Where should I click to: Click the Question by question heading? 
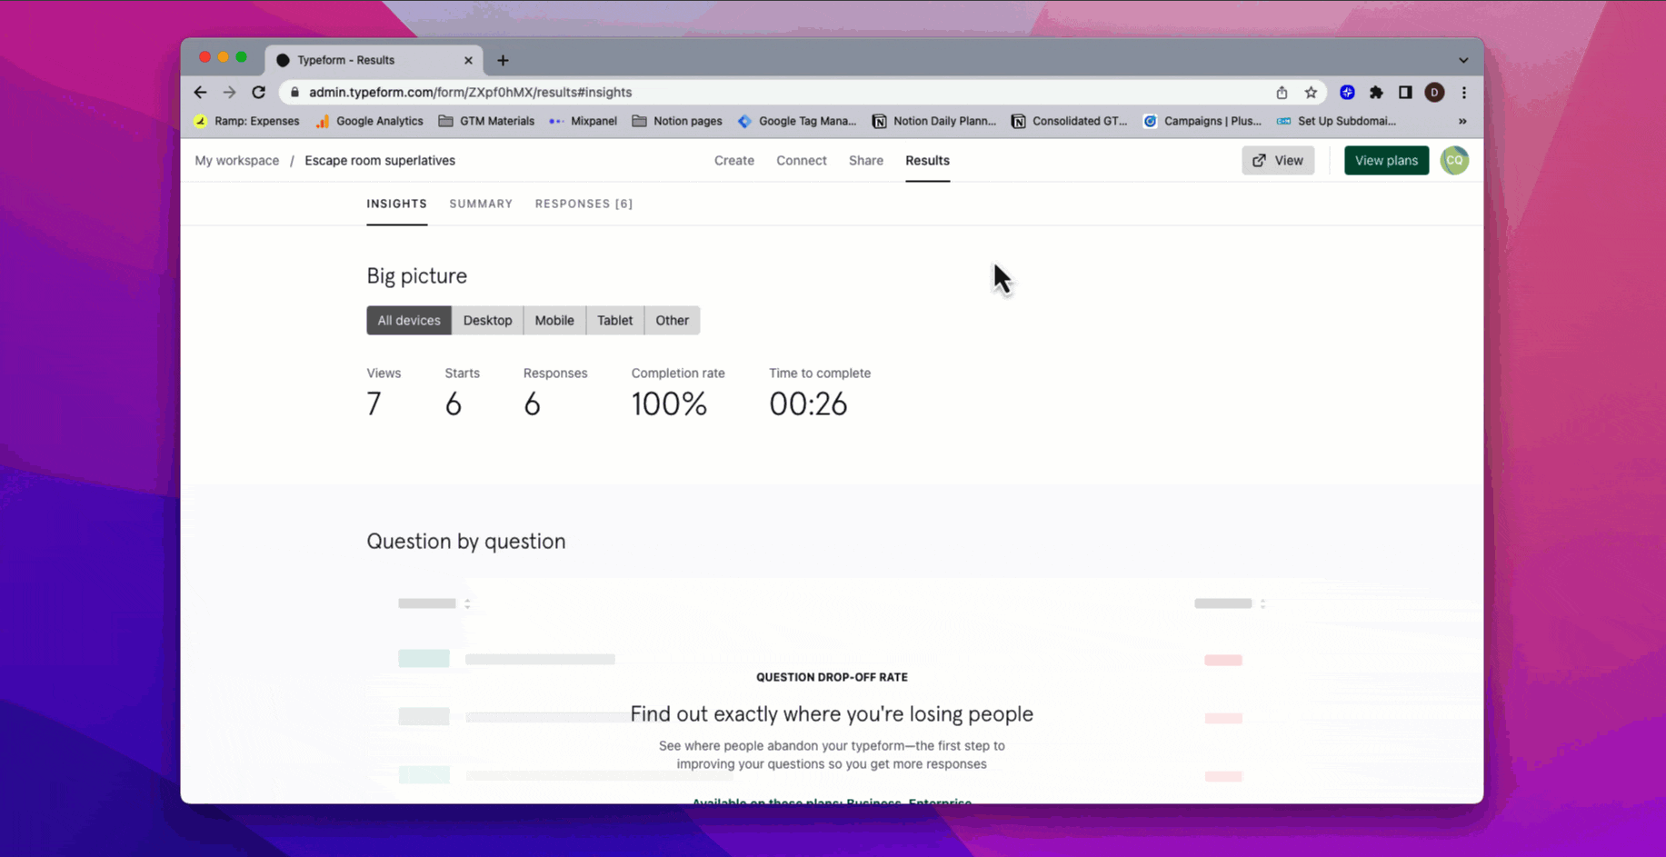coord(465,541)
